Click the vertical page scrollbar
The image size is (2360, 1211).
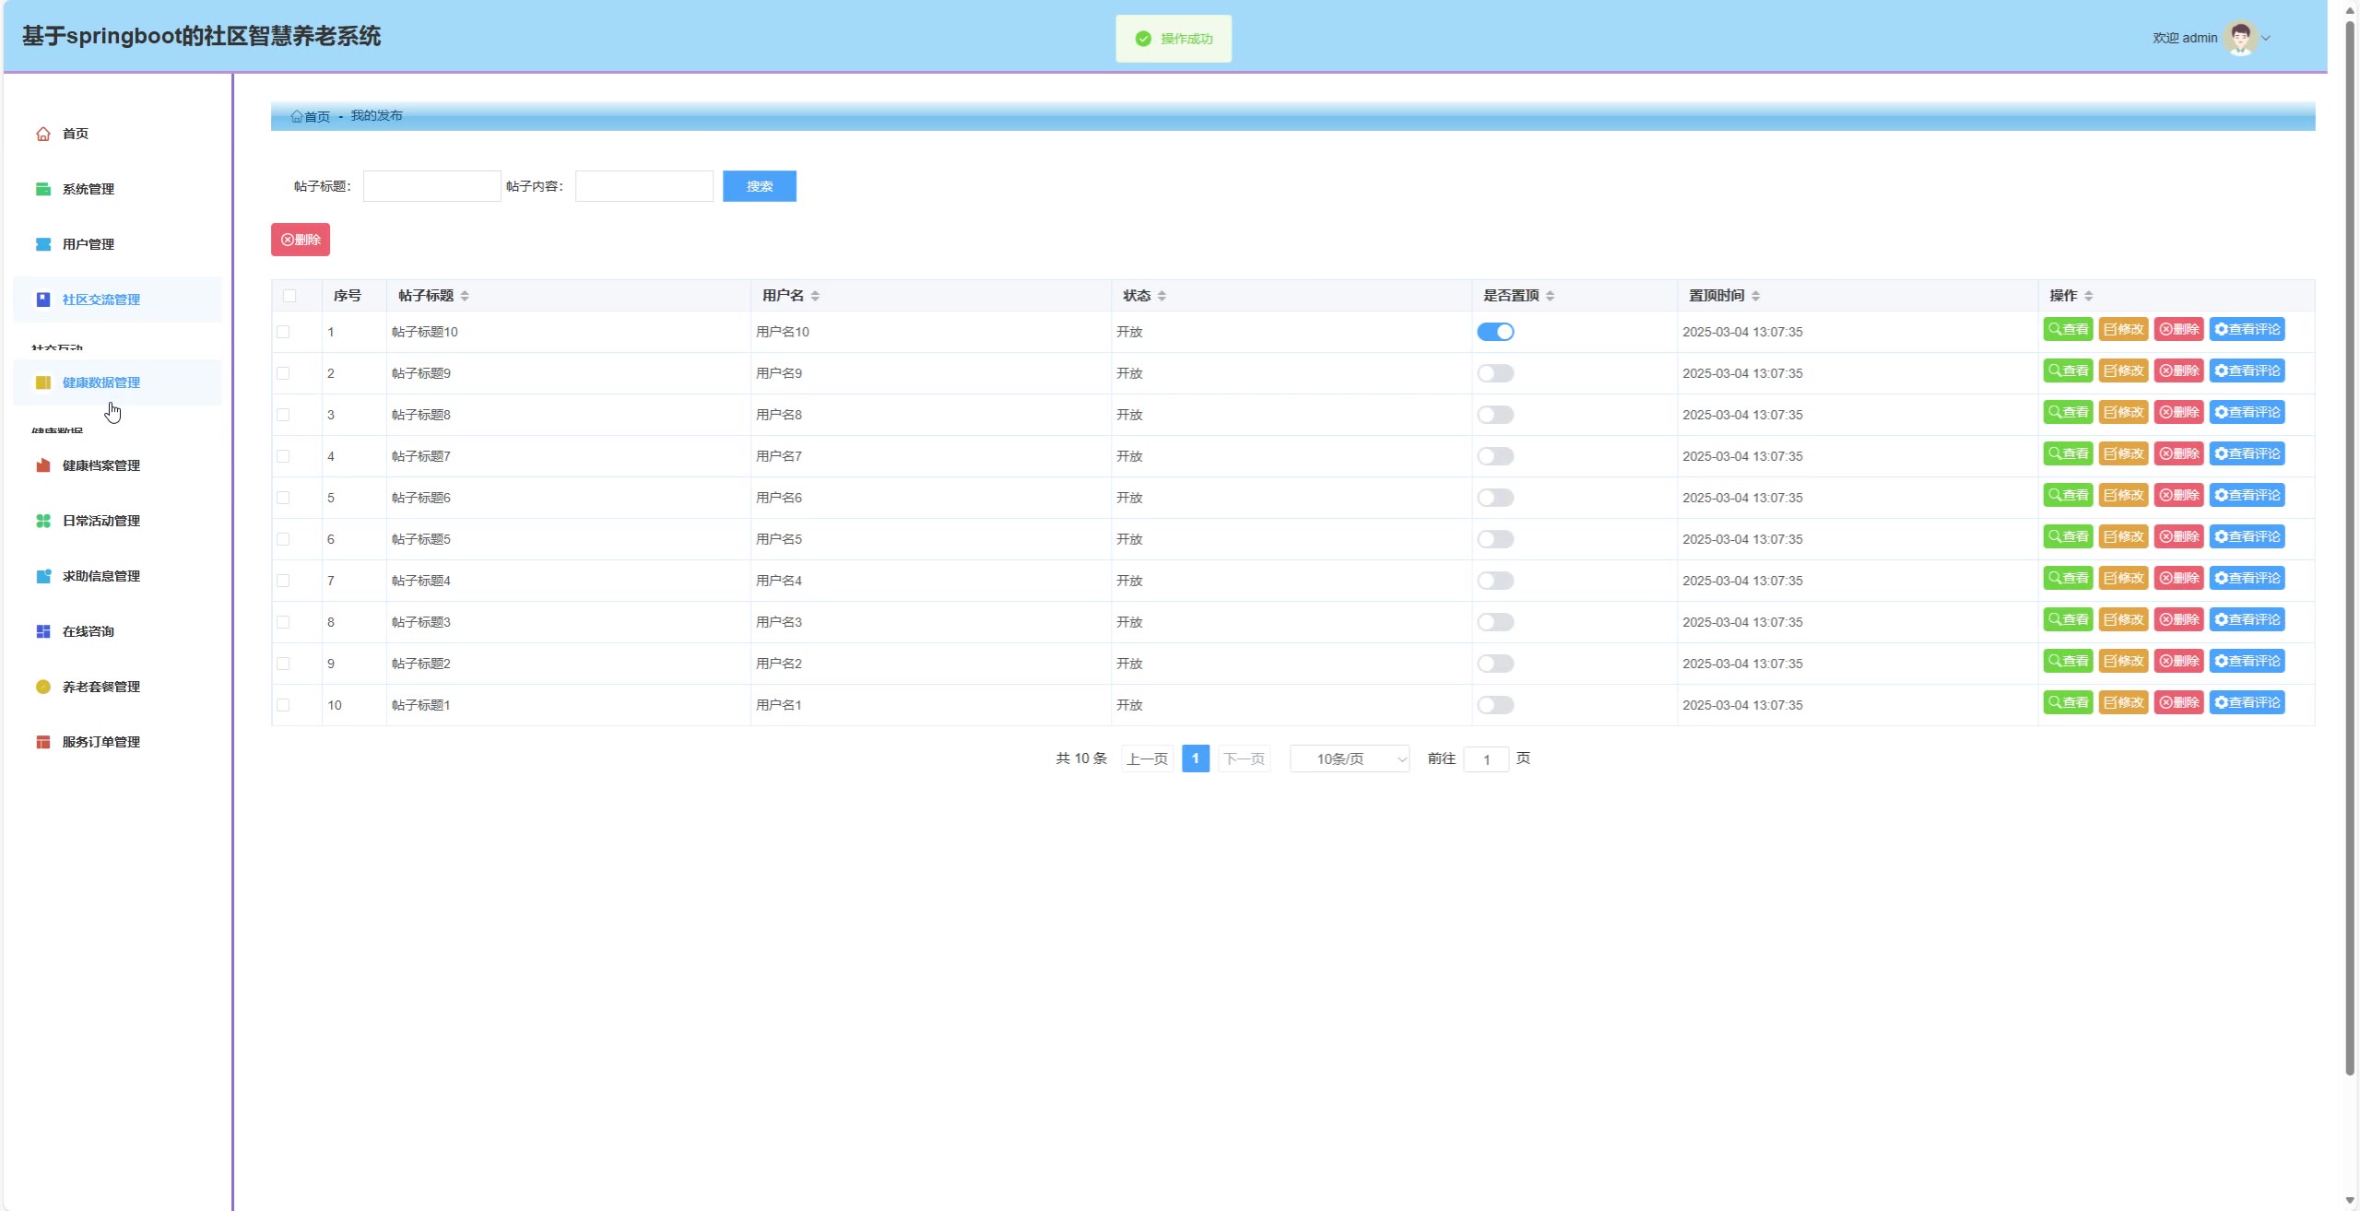2350,553
